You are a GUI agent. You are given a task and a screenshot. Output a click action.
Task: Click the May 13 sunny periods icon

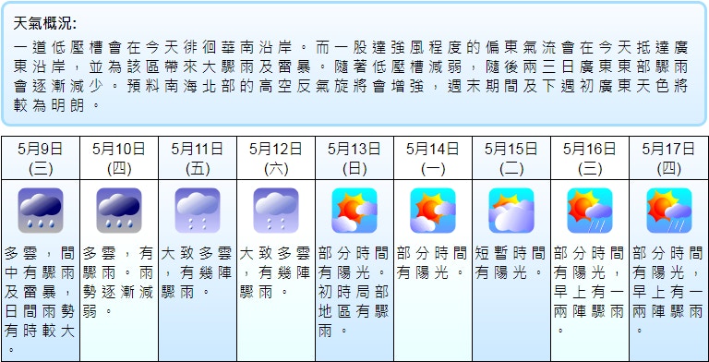[354, 211]
